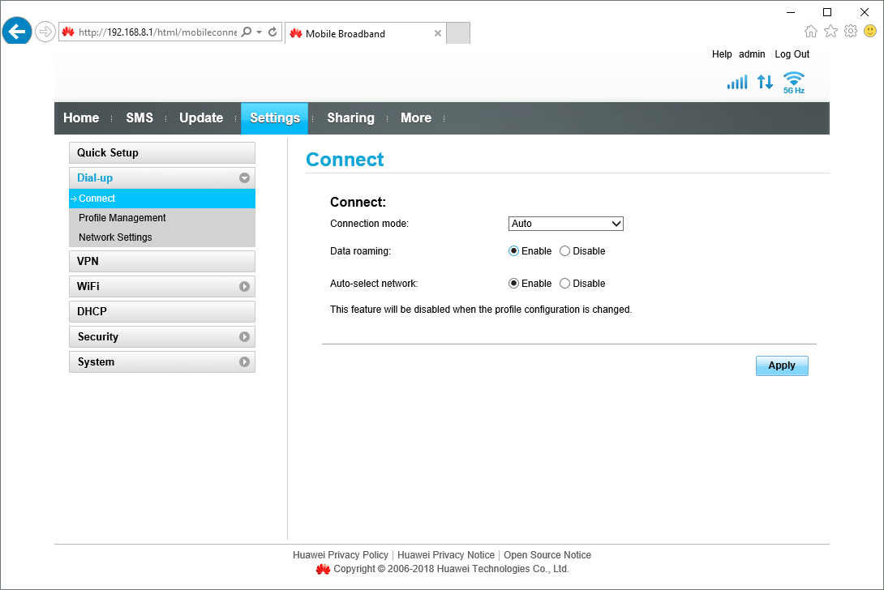This screenshot has height=590, width=884.
Task: Select Disable for Auto-select network
Action: (x=565, y=284)
